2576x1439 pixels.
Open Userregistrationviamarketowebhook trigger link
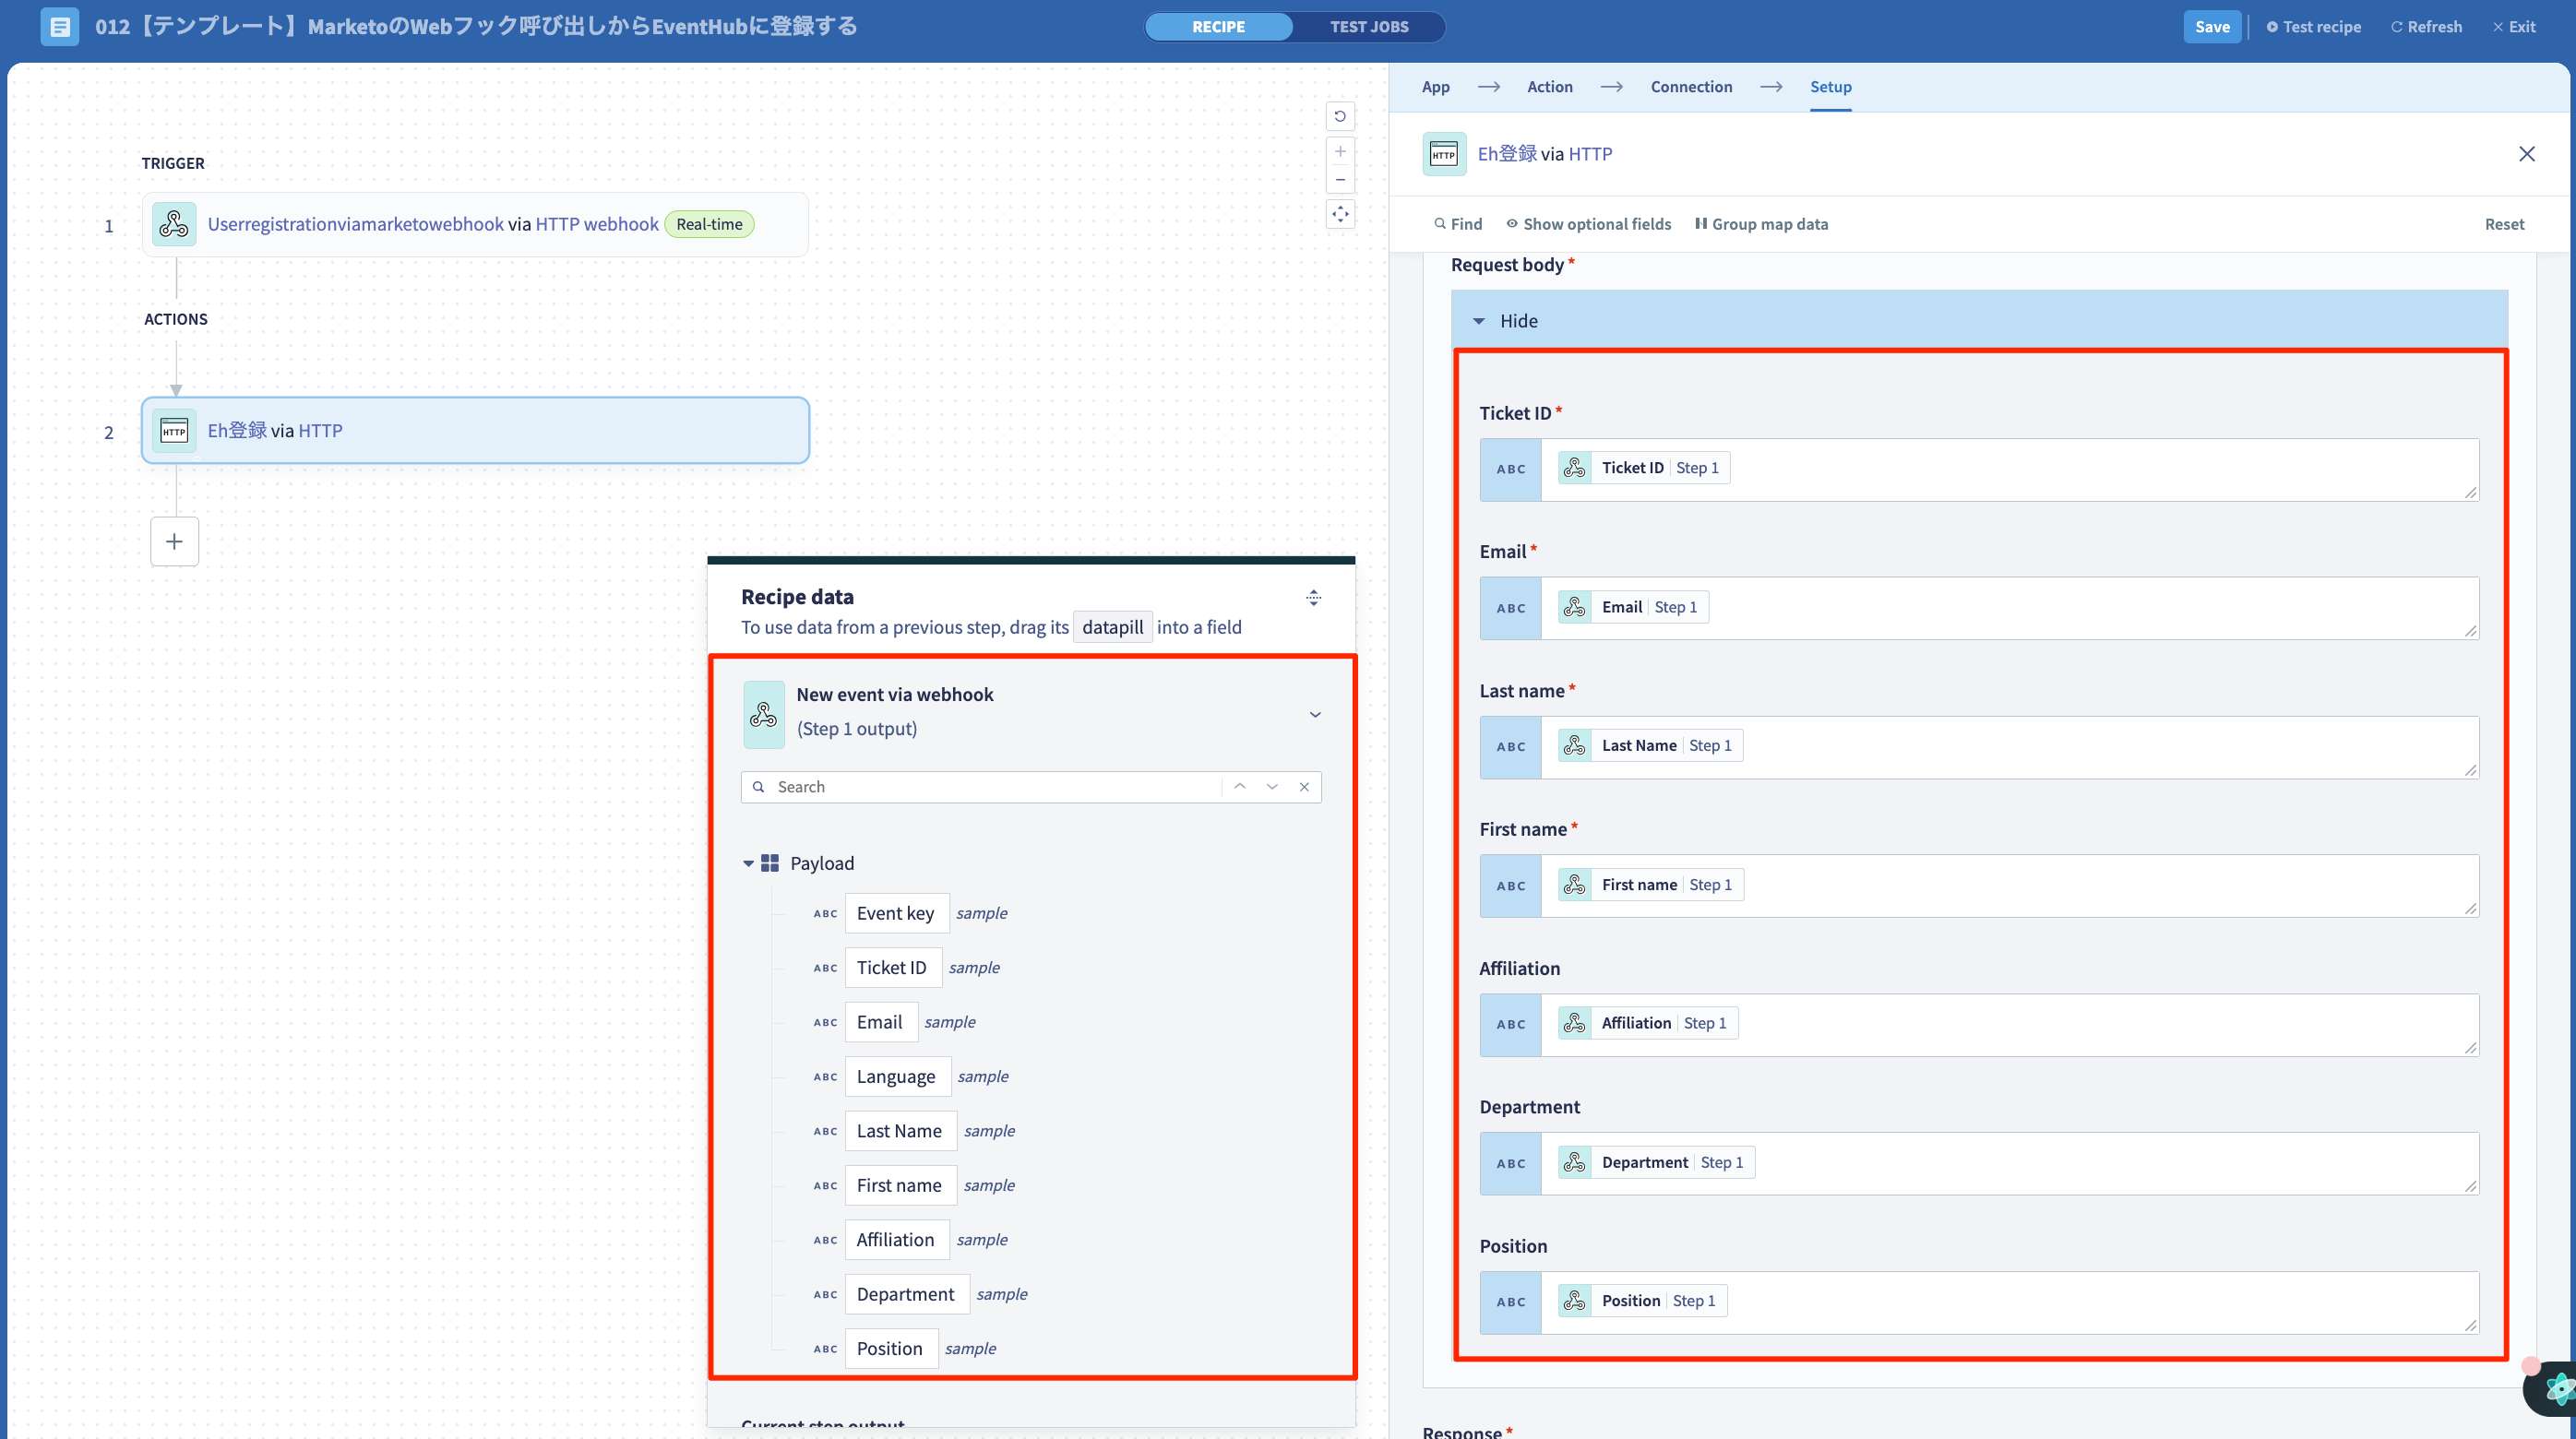pyautogui.click(x=355, y=224)
